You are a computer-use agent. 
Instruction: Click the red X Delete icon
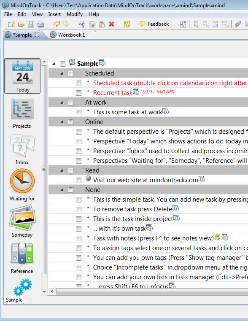coord(111,24)
